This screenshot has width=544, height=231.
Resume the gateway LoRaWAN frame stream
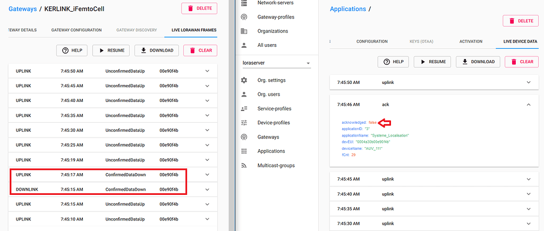111,50
